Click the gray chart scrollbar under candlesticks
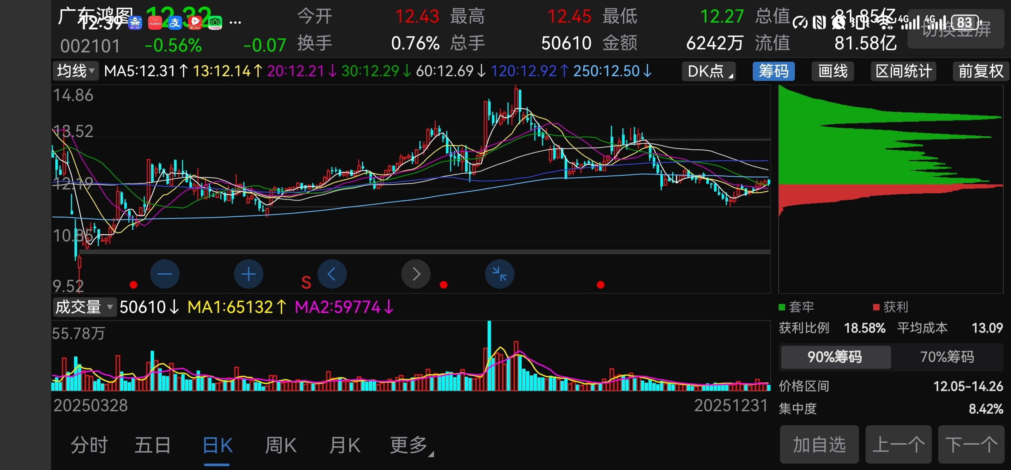This screenshot has width=1011, height=470. (x=425, y=252)
